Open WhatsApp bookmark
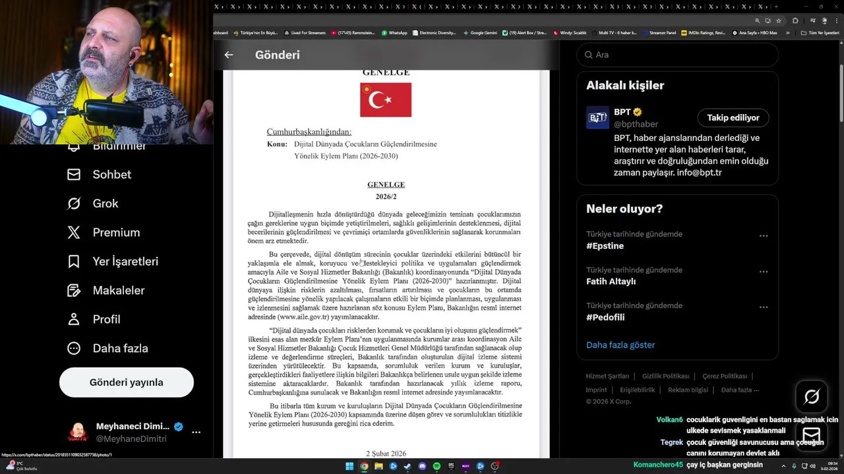Image resolution: width=844 pixels, height=474 pixels. click(394, 33)
